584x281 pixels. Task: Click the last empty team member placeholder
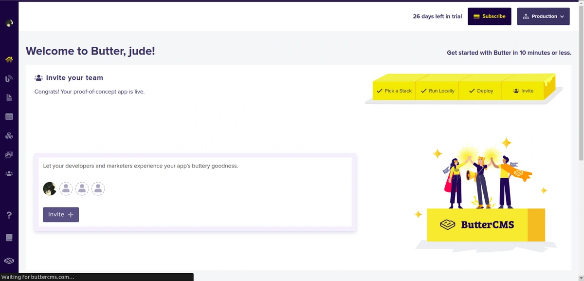[98, 188]
